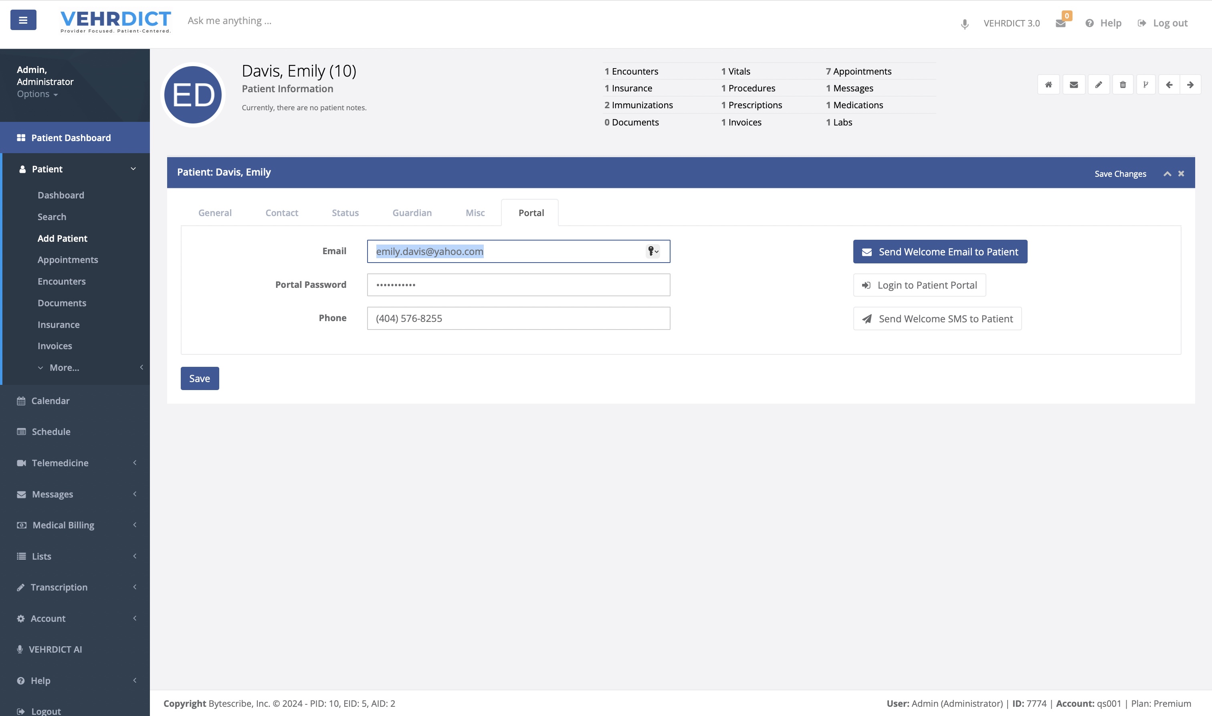
Task: Go to previous patient arrow
Action: (x=1169, y=85)
